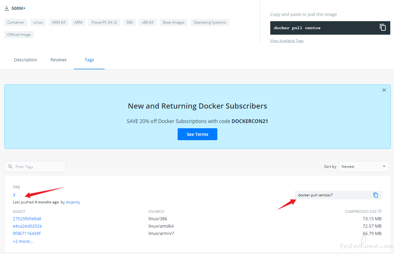394x254 pixels.
Task: Click the Container category tag
Action: click(x=16, y=22)
